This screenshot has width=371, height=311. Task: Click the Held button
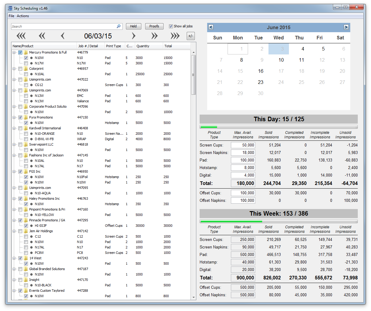pos(133,26)
